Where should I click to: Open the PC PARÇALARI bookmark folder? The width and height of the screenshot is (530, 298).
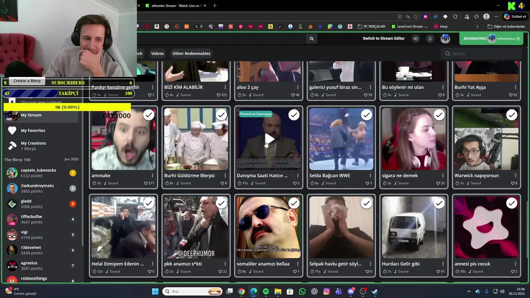371,26
